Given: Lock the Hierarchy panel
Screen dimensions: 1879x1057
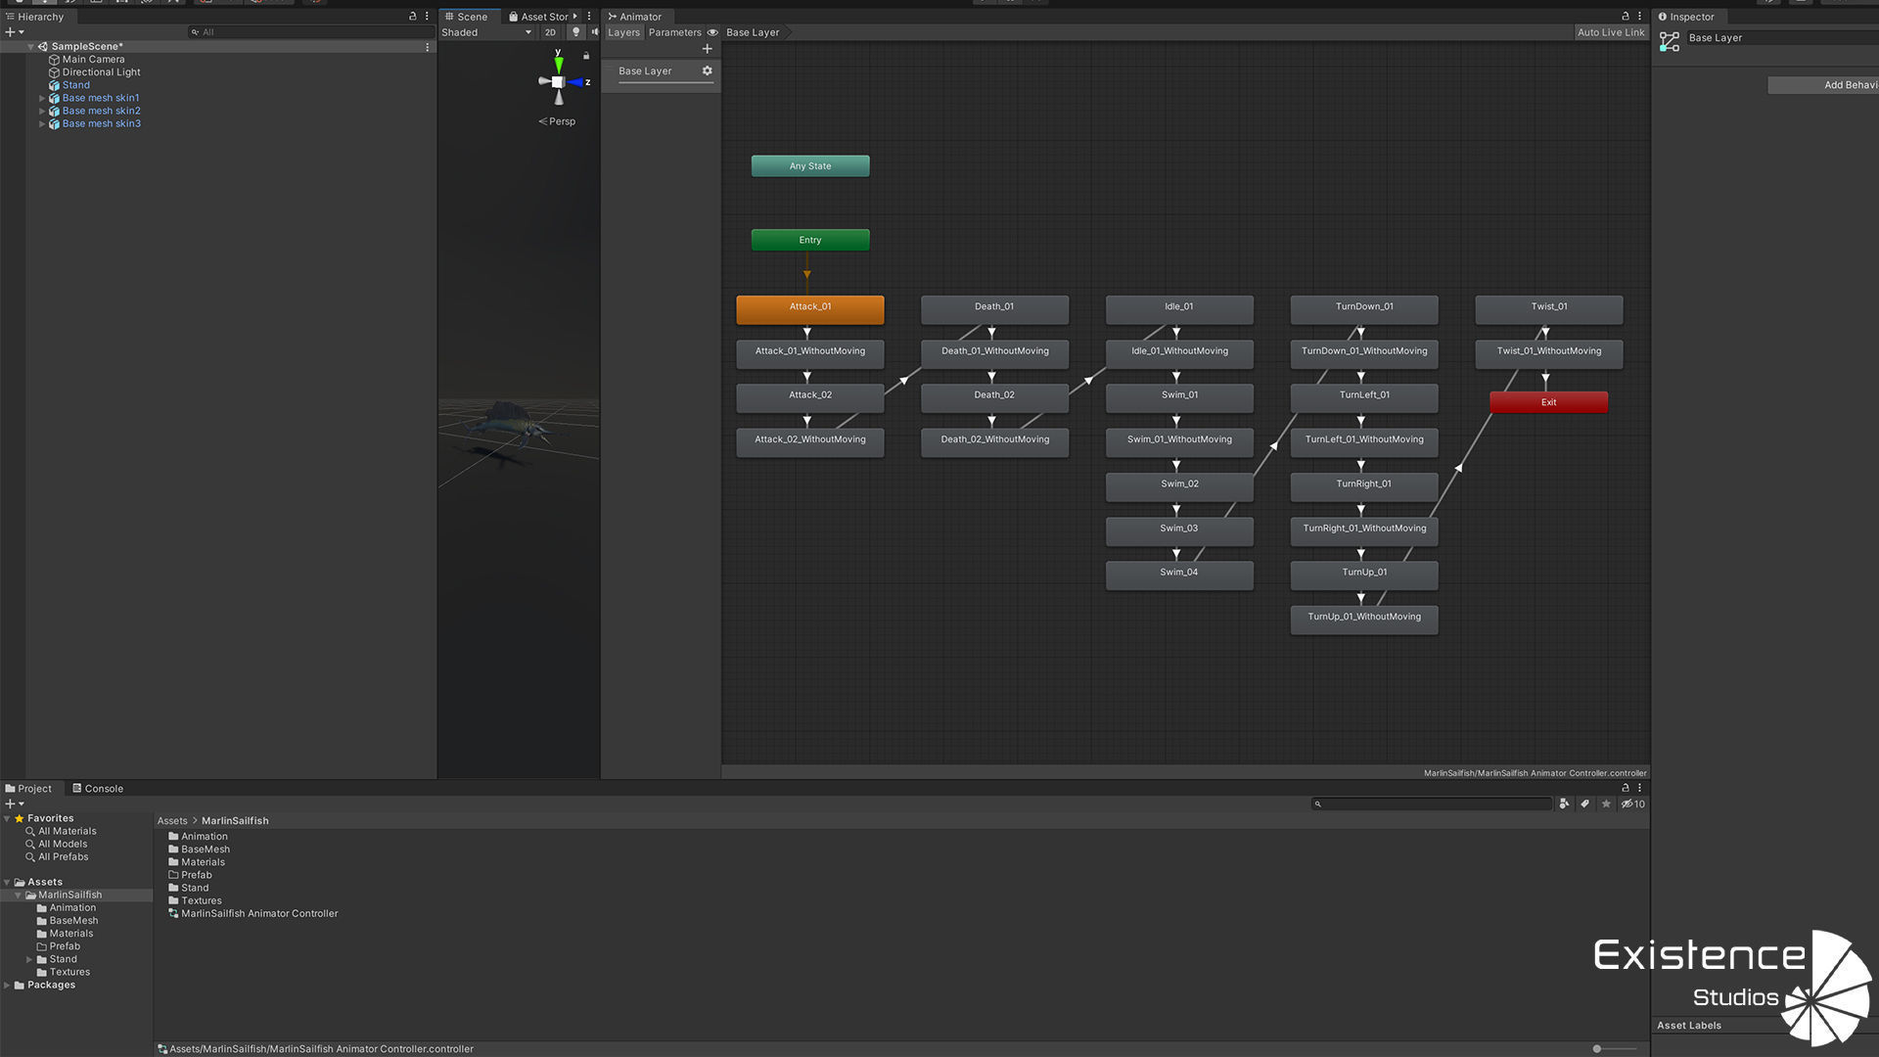Looking at the screenshot, I should [x=412, y=17].
